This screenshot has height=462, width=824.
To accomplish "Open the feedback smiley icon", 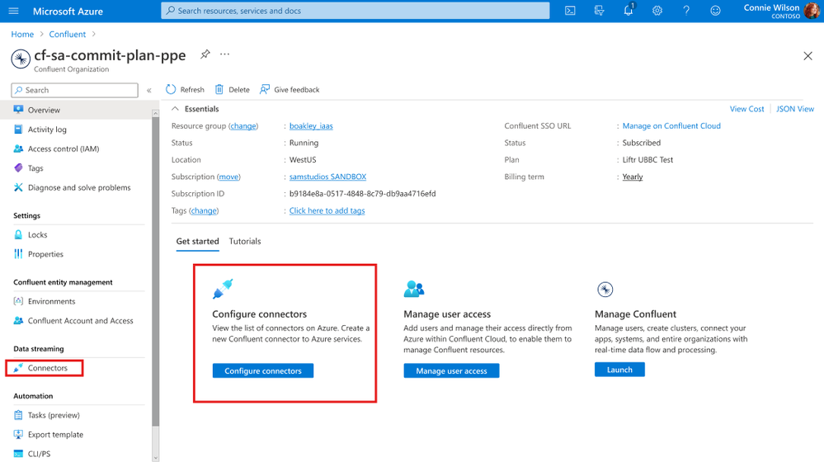I will (x=715, y=11).
